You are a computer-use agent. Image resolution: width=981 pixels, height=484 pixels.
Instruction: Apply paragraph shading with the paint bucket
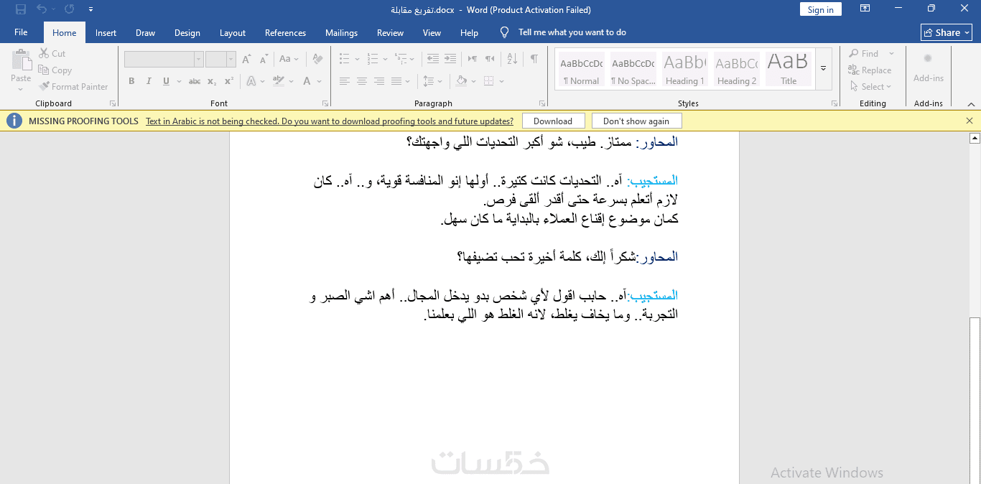pos(462,81)
